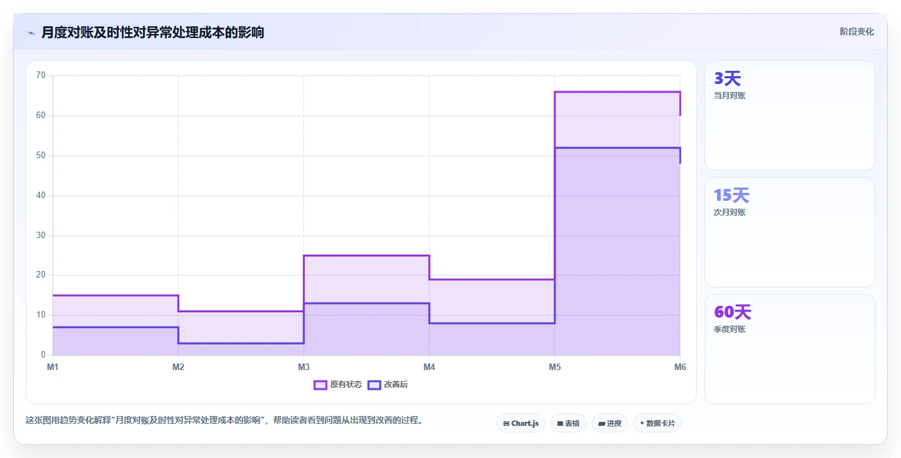Click the 阶段变化 label in the header

pyautogui.click(x=856, y=31)
